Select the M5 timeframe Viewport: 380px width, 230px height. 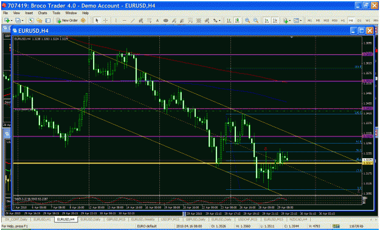point(318,21)
